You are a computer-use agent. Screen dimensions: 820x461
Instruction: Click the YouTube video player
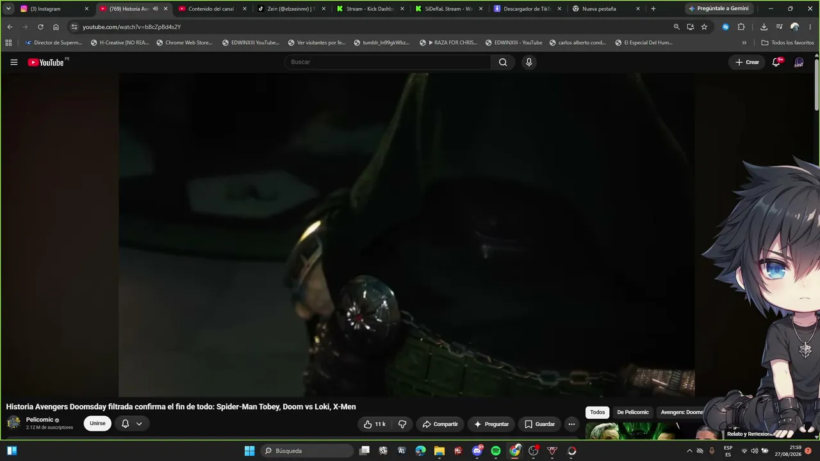pos(407,235)
